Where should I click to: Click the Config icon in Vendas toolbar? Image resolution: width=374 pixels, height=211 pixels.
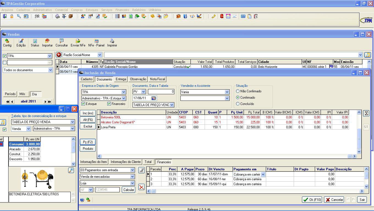7,41
